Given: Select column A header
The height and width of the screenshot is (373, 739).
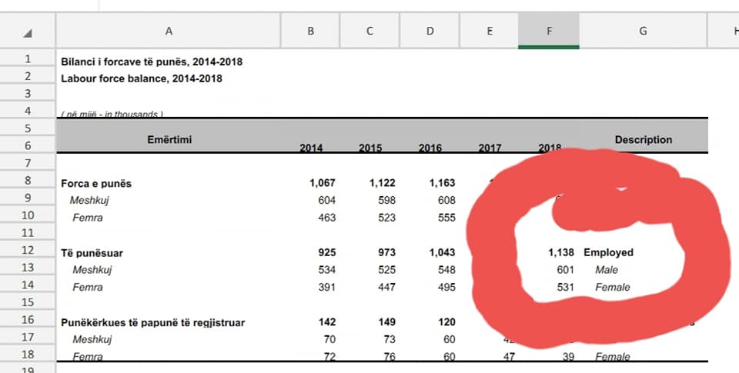Looking at the screenshot, I should pyautogui.click(x=169, y=31).
